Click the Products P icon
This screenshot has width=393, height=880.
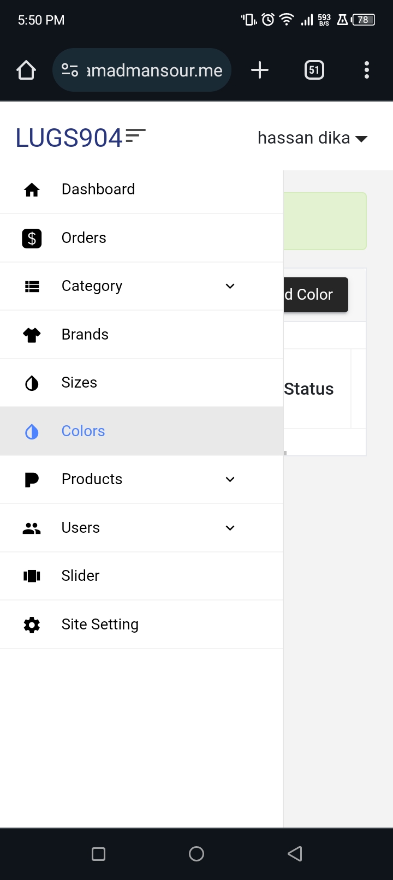coord(32,479)
